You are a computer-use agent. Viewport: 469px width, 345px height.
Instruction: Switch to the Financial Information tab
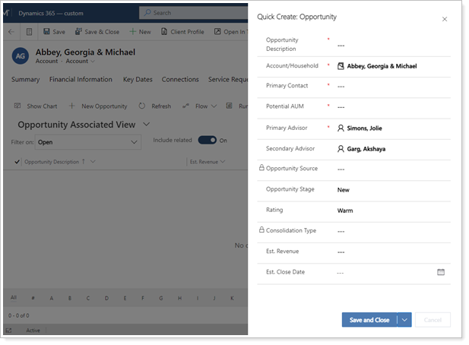81,80
